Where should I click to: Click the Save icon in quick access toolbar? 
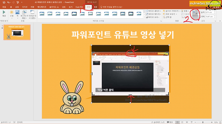coord(4,2)
